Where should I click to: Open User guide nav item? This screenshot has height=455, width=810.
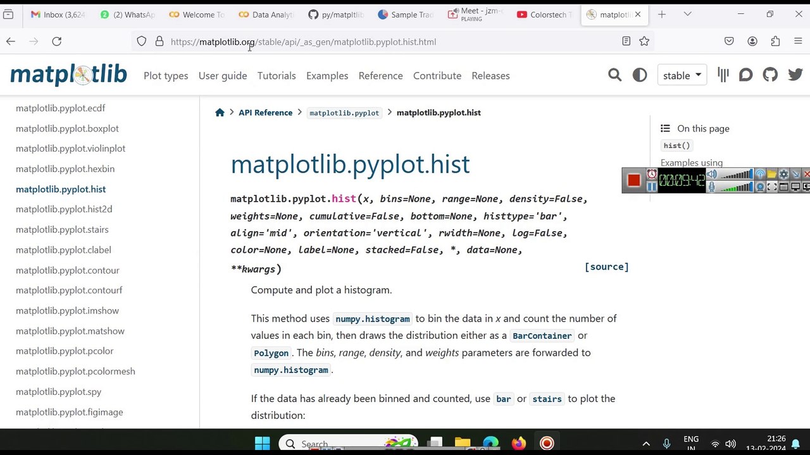click(x=223, y=75)
